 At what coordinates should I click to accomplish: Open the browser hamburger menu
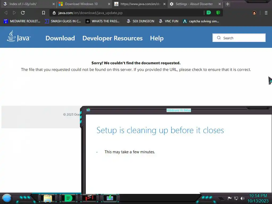coord(266,13)
